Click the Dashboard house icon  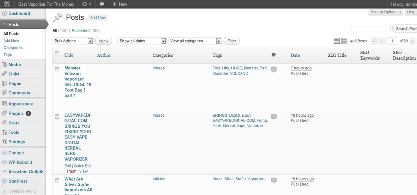pyautogui.click(x=4, y=13)
